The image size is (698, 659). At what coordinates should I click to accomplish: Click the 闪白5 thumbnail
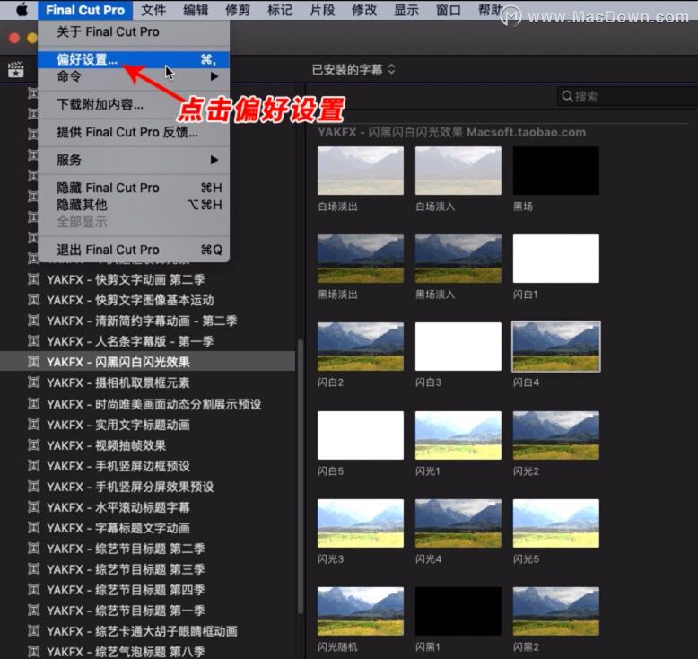click(x=361, y=435)
